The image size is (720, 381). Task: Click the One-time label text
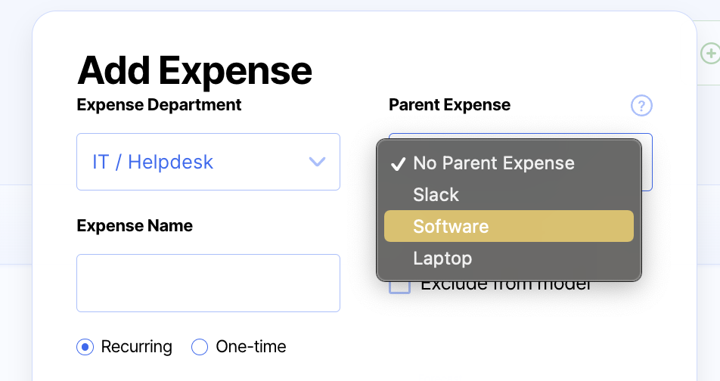(x=251, y=347)
